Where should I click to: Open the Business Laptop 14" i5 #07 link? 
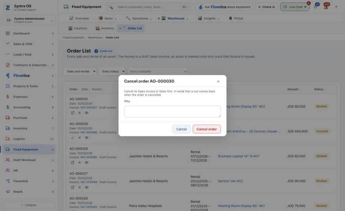pyautogui.click(x=239, y=156)
